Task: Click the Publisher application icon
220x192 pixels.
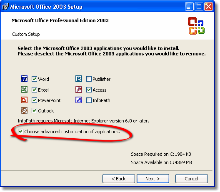Action: click(x=79, y=79)
